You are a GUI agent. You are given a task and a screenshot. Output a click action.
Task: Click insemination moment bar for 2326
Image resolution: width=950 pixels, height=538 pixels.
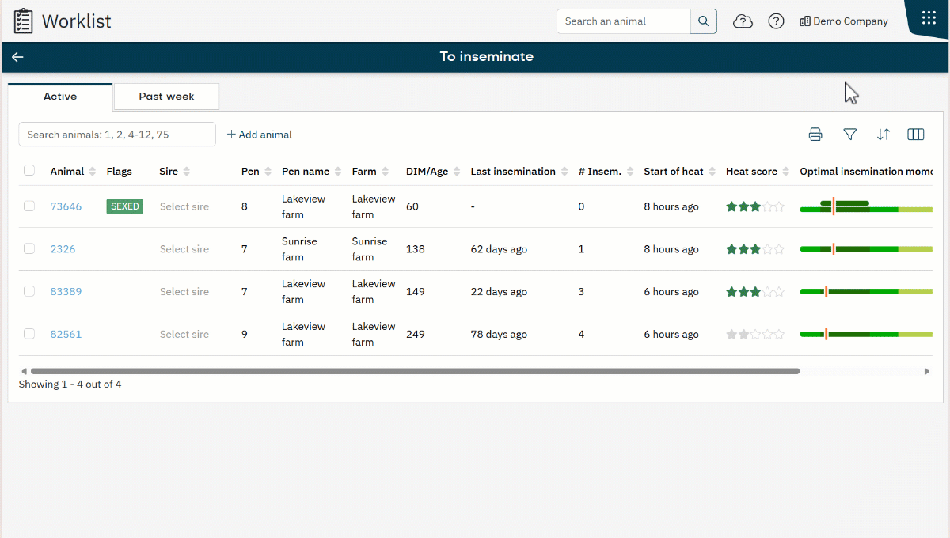click(866, 249)
